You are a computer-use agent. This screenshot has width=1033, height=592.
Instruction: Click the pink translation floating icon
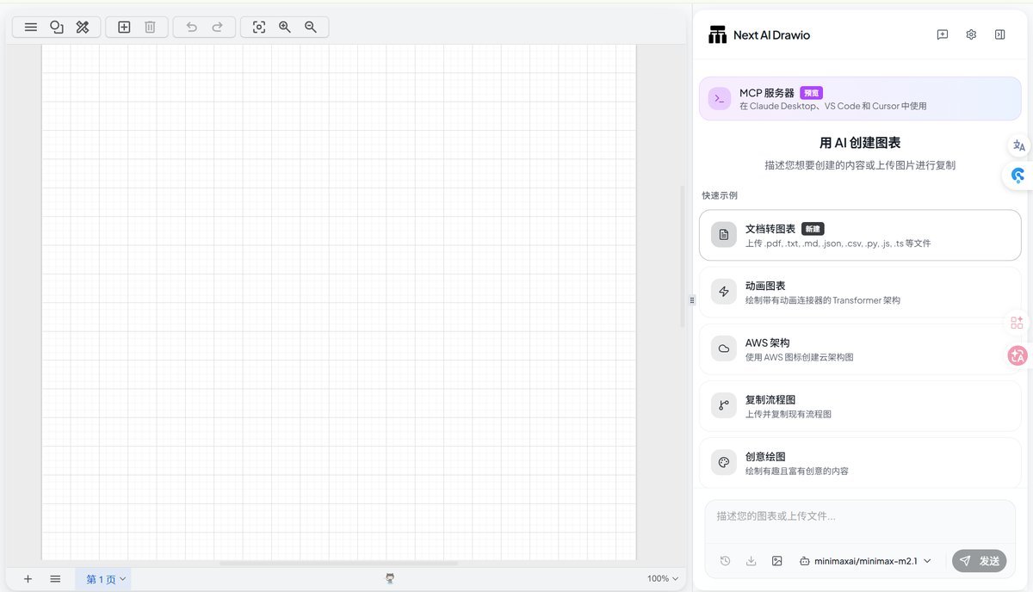(1018, 355)
